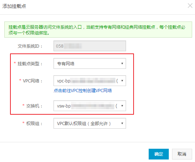Open the 交换机 dropdown showing vsw-bp

click(x=90, y=106)
